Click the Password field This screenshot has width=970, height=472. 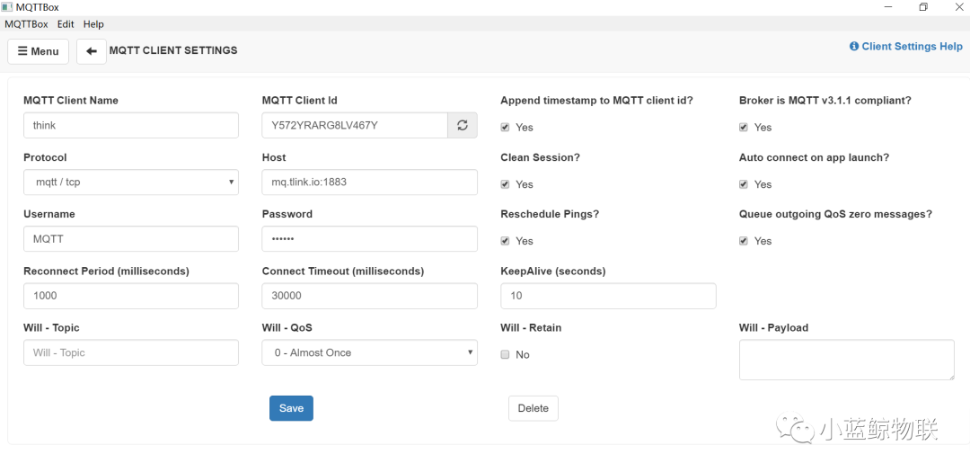coord(369,239)
